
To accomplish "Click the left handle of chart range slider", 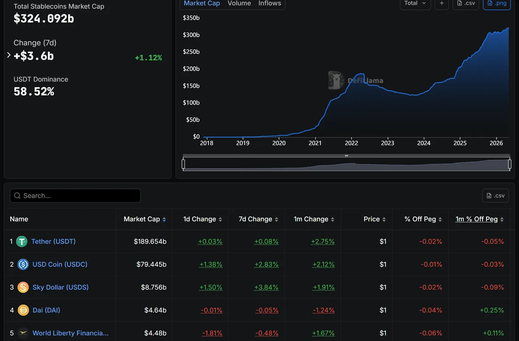I will [x=183, y=164].
